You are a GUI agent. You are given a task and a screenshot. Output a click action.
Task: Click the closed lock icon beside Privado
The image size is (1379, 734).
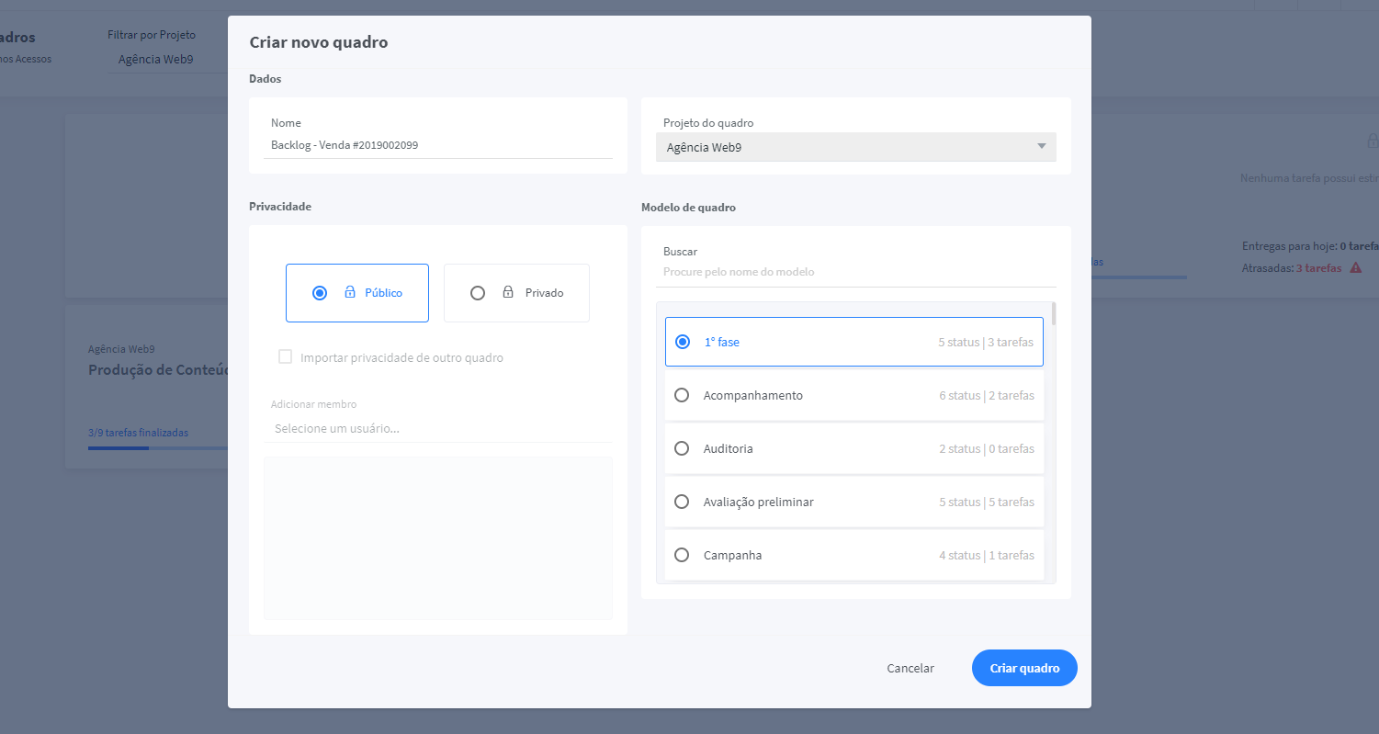point(508,292)
